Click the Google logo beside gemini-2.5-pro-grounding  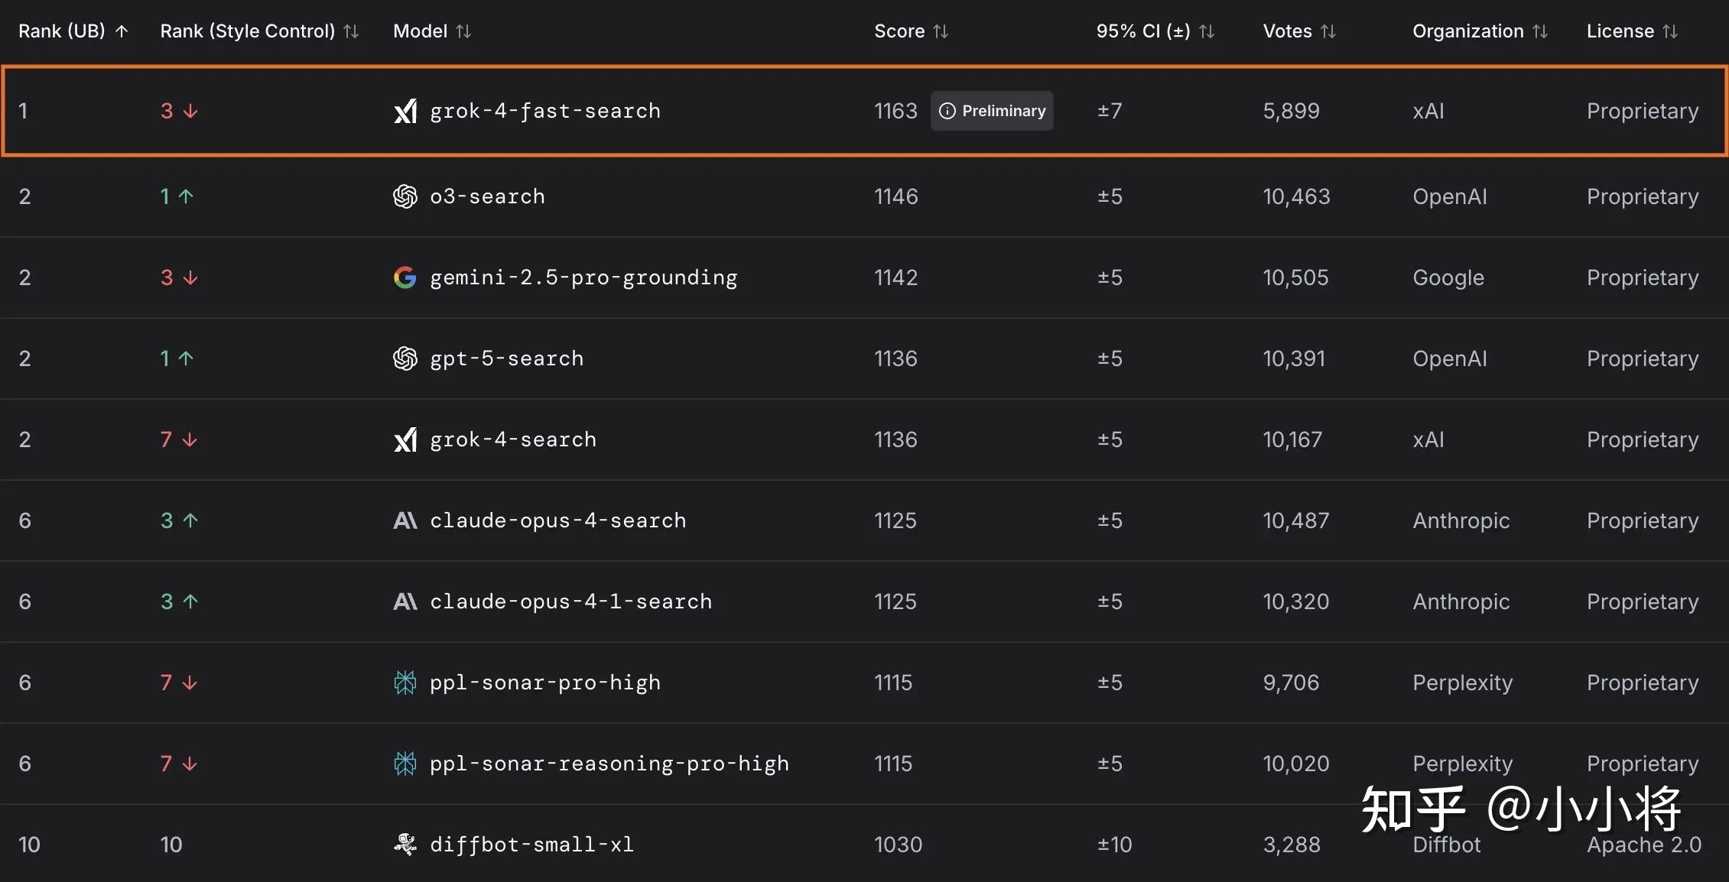click(405, 277)
